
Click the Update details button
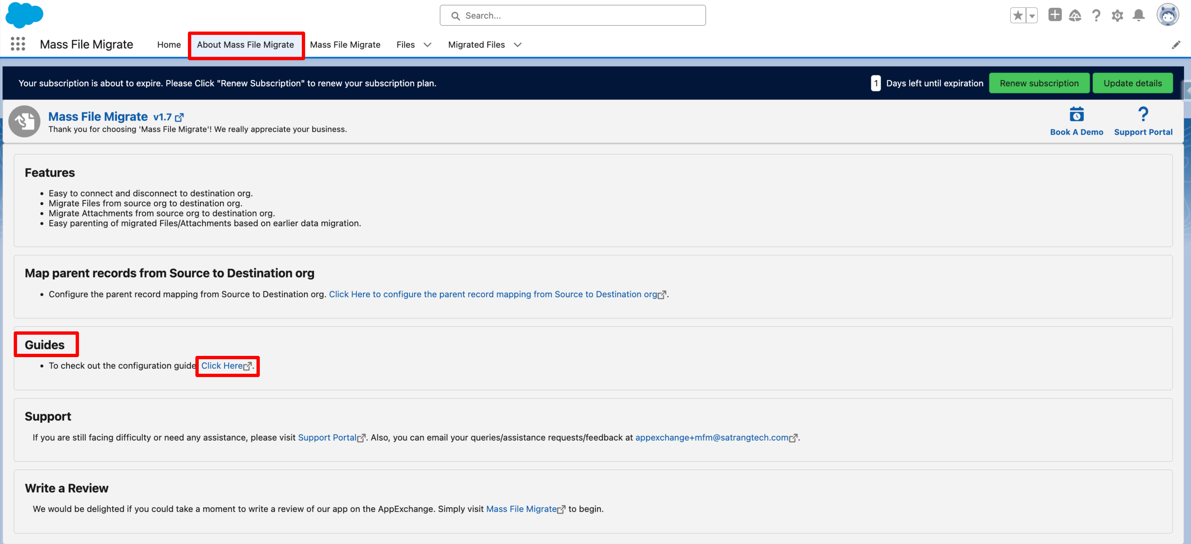pyautogui.click(x=1132, y=83)
